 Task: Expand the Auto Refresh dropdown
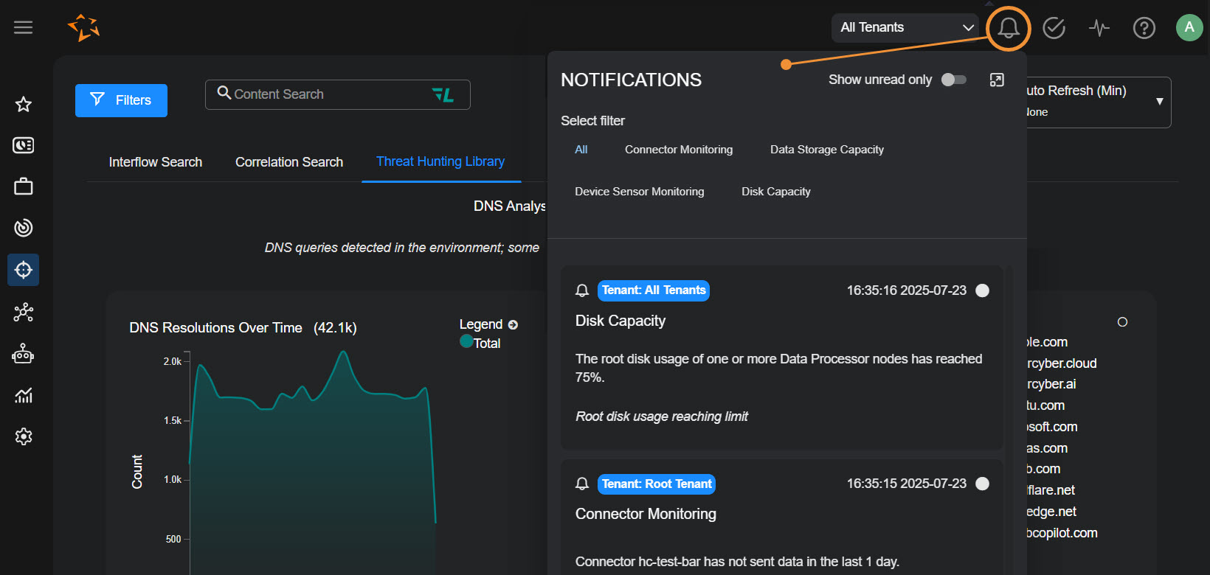pyautogui.click(x=1159, y=102)
